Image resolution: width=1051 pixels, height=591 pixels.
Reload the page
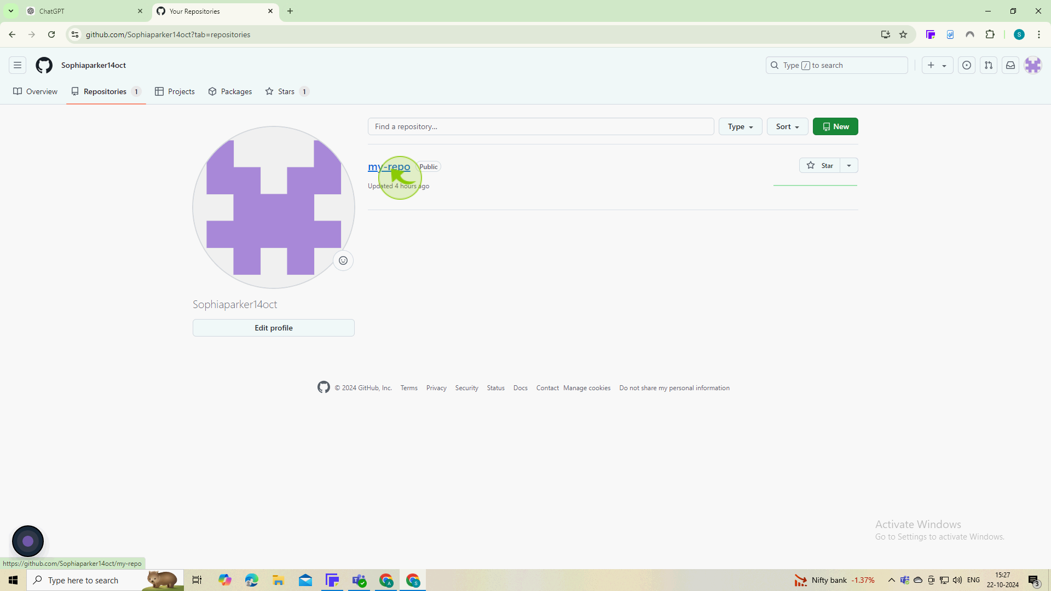(x=51, y=34)
